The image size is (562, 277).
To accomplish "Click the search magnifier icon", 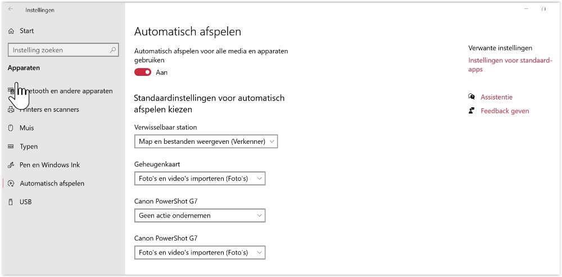I will (x=114, y=50).
